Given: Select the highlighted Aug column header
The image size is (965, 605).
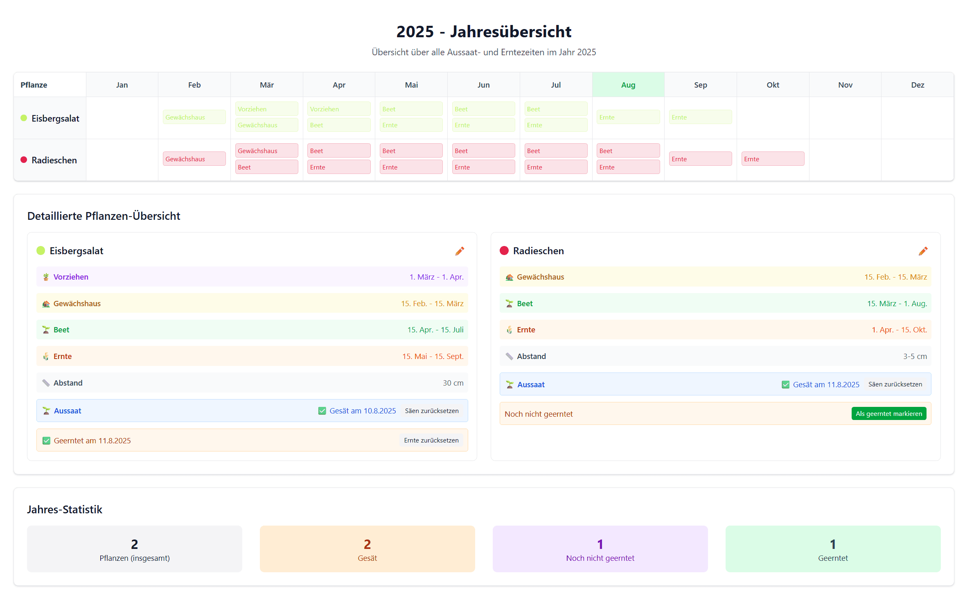Looking at the screenshot, I should [x=628, y=85].
